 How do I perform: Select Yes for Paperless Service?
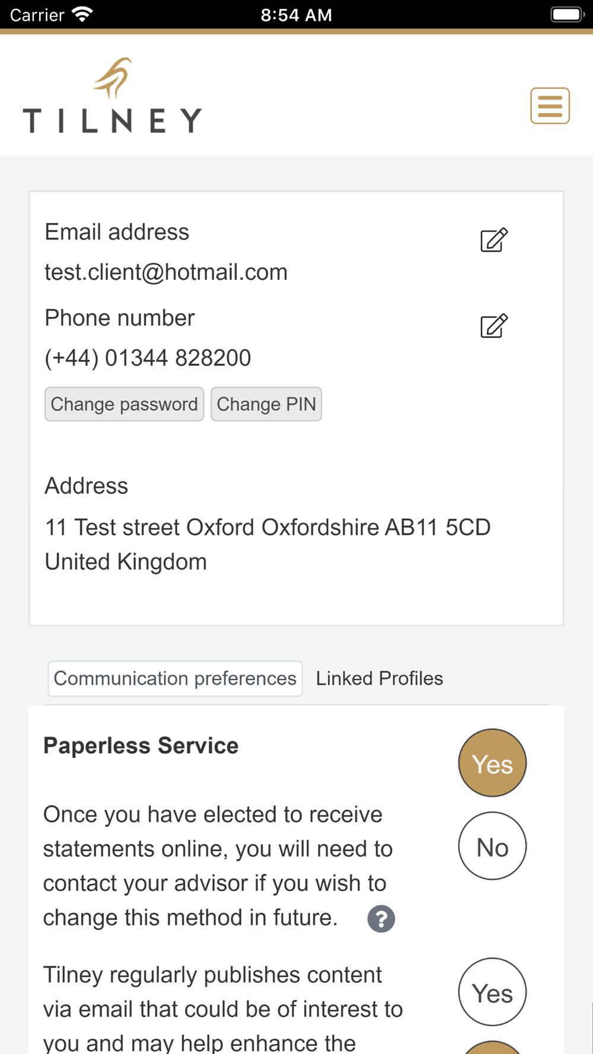(x=492, y=763)
